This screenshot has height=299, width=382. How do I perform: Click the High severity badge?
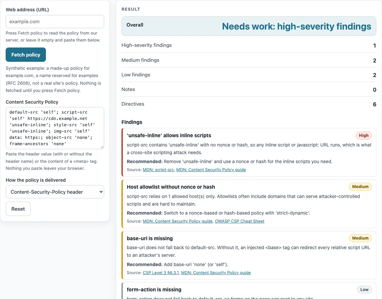[x=364, y=136]
